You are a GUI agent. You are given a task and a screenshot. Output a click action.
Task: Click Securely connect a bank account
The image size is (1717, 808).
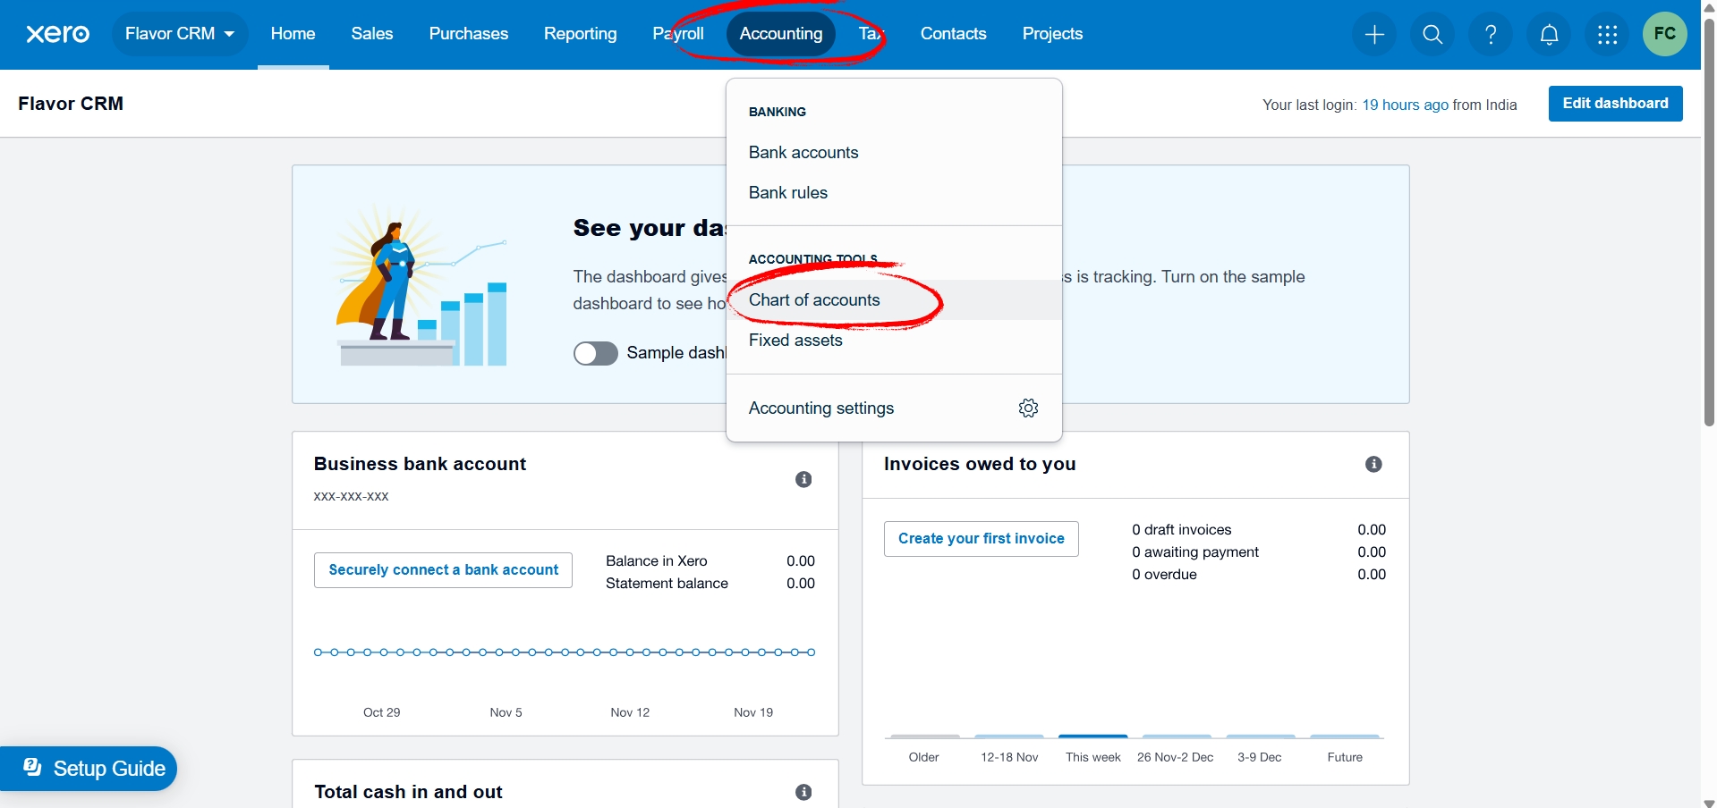pos(443,570)
